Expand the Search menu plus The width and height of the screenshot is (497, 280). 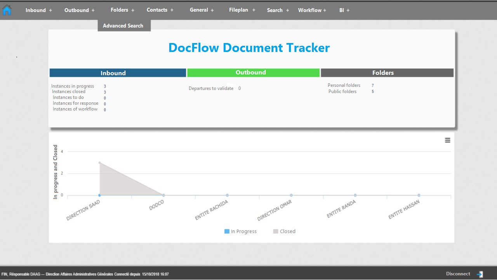pyautogui.click(x=288, y=10)
